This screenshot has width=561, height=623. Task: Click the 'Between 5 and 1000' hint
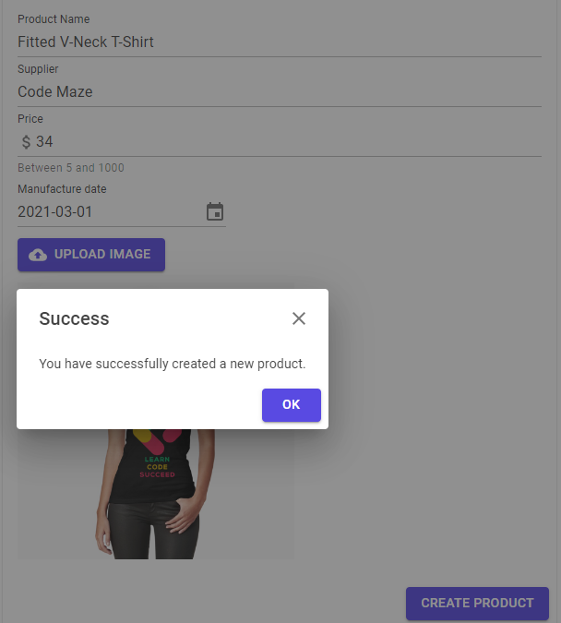[x=71, y=168]
